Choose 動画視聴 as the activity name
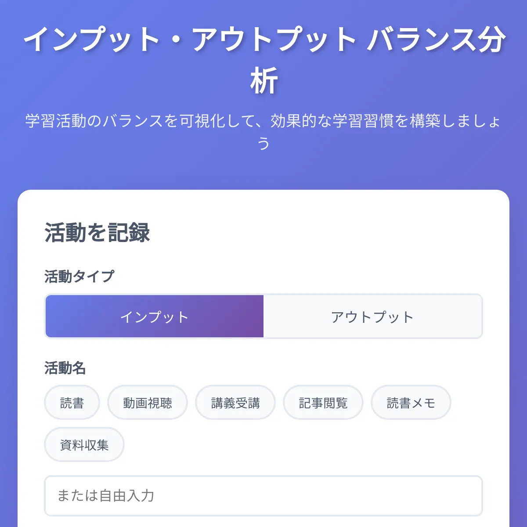527x527 pixels. pos(148,402)
